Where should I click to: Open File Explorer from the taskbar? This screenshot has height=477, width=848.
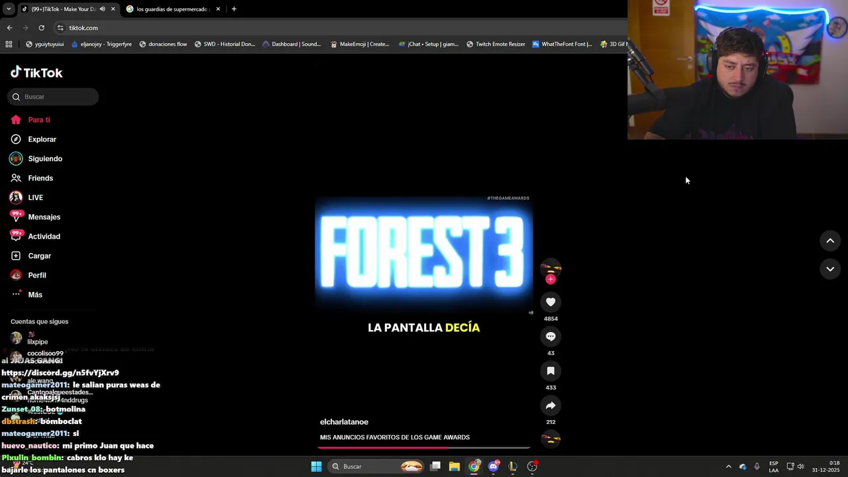click(454, 466)
